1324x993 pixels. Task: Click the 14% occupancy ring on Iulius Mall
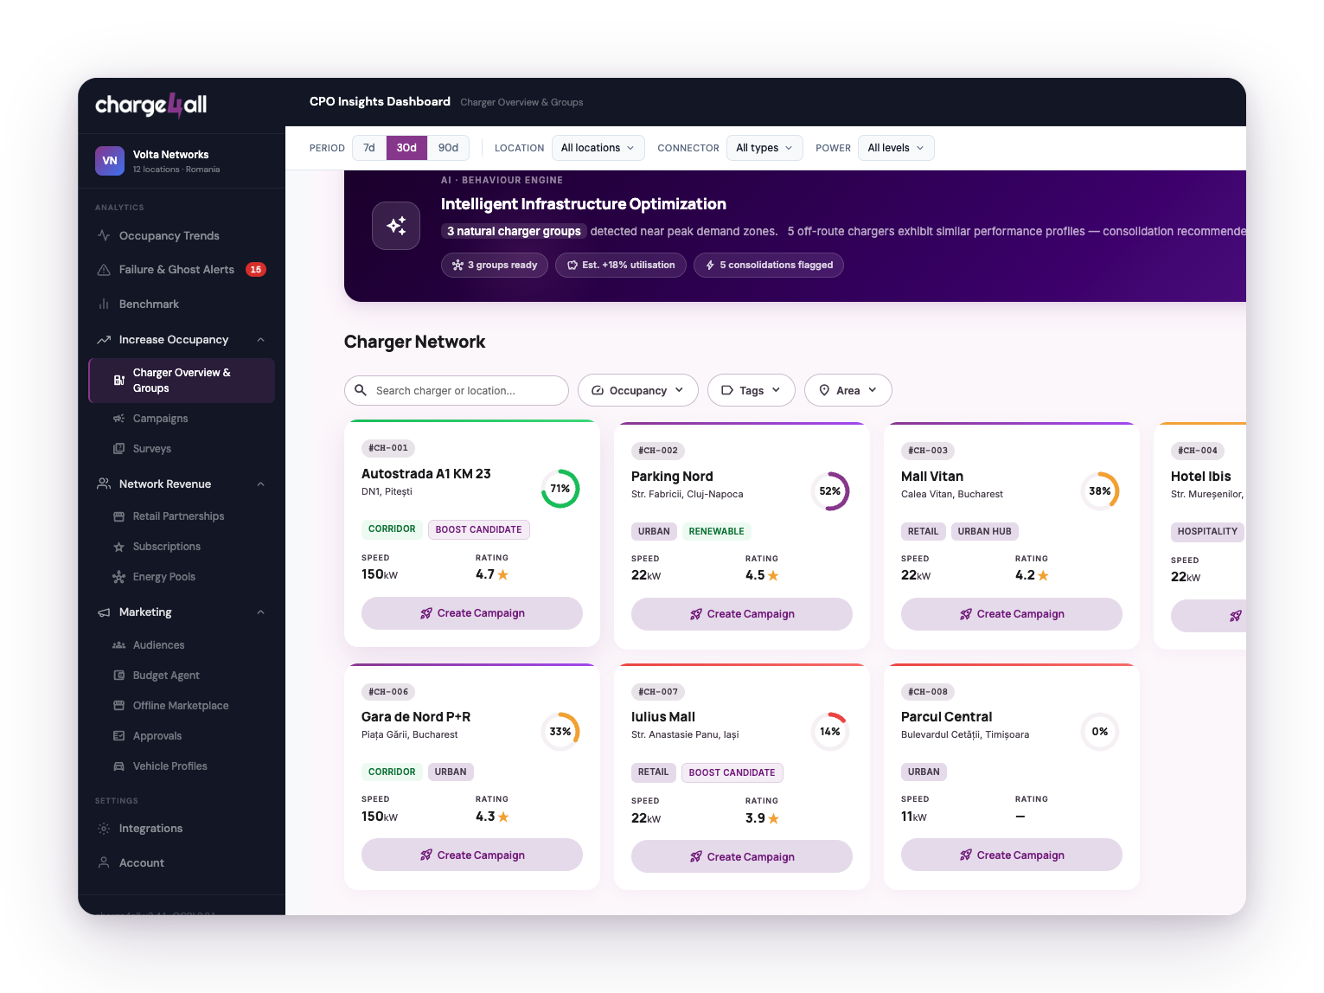pos(830,732)
